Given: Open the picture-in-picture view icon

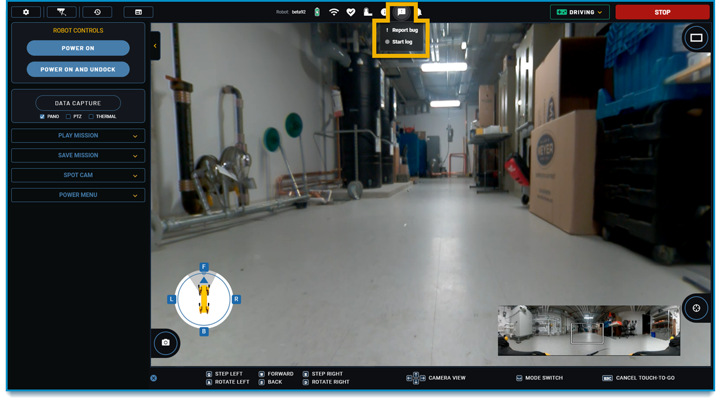Looking at the screenshot, I should (x=696, y=38).
